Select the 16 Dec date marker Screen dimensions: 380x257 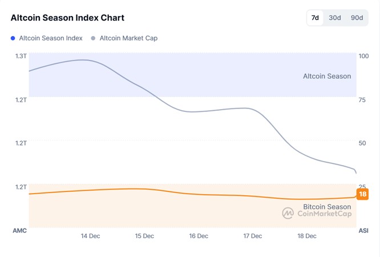[199, 236]
